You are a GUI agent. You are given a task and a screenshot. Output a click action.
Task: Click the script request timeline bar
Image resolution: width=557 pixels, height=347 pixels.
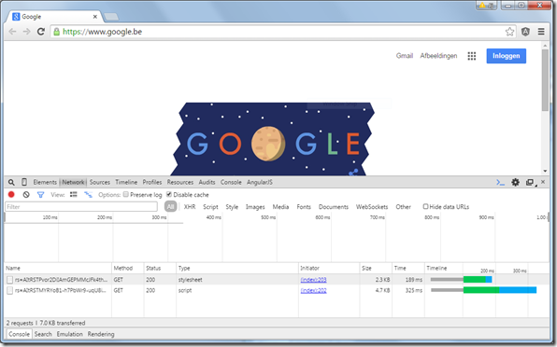tap(483, 290)
